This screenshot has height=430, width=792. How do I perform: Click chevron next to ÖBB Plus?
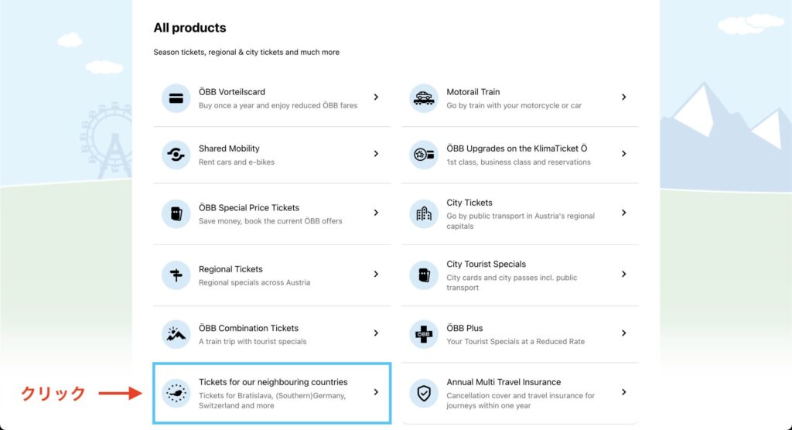pos(623,333)
